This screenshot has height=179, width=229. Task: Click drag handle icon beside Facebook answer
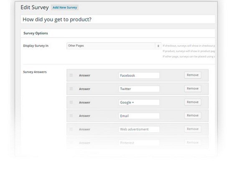coord(71,75)
